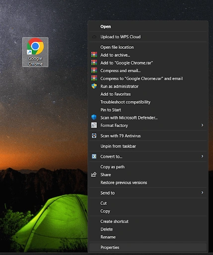
Task: Select Troubleshoot compatibility
Action: tap(148, 102)
